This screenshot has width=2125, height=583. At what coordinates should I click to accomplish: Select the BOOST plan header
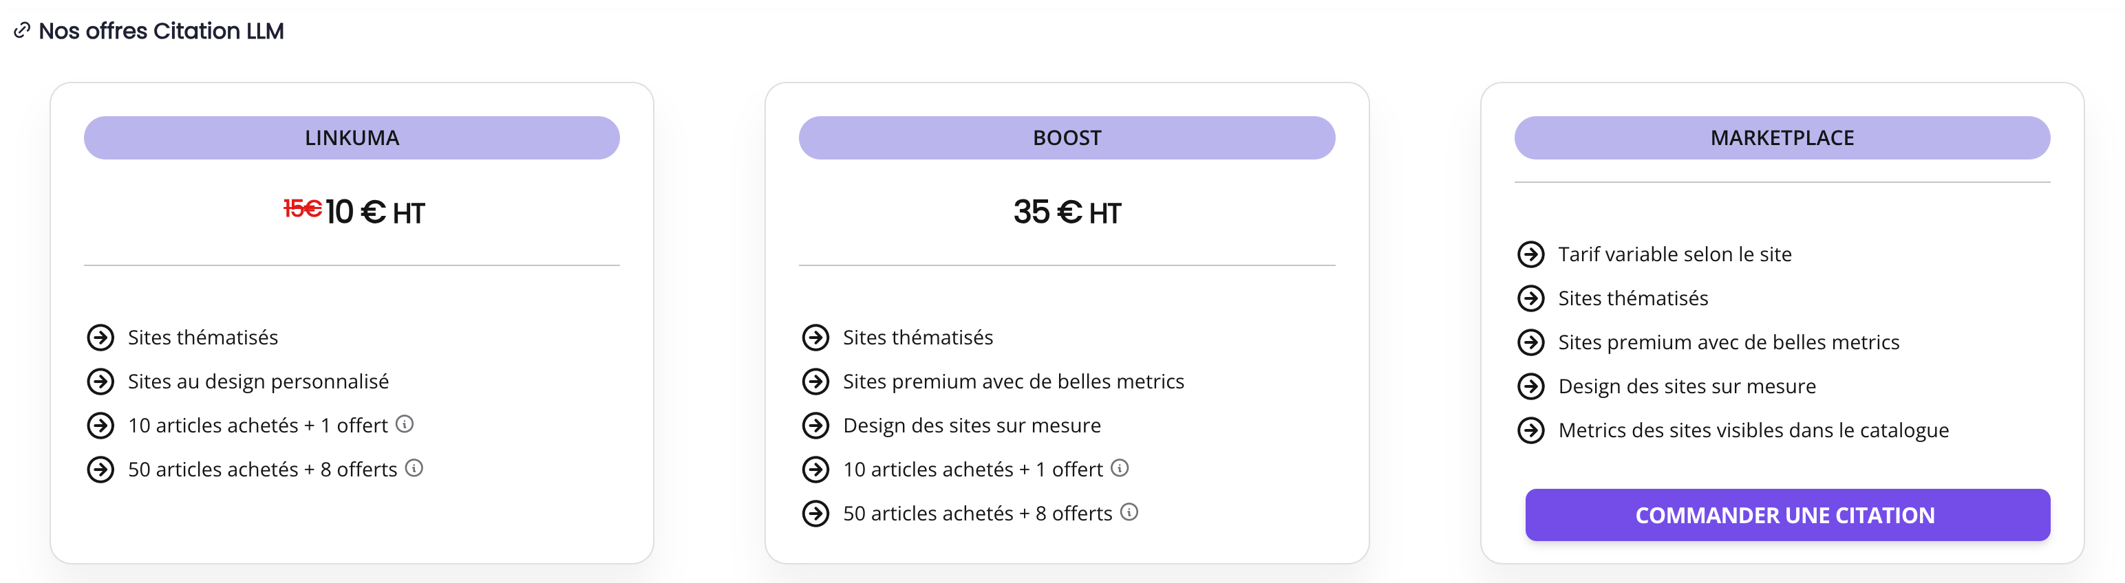pos(1067,137)
